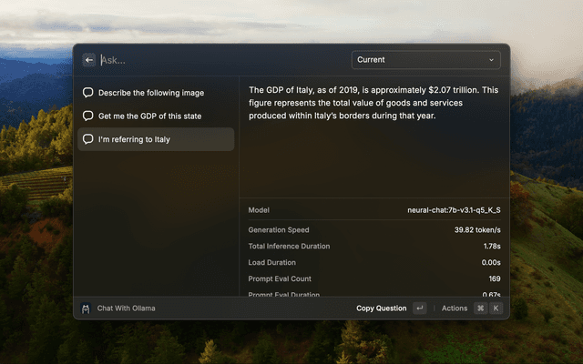Click the Model name neural-chat:7b-v3.1-q5_K_S
The height and width of the screenshot is (364, 583).
(x=454, y=210)
